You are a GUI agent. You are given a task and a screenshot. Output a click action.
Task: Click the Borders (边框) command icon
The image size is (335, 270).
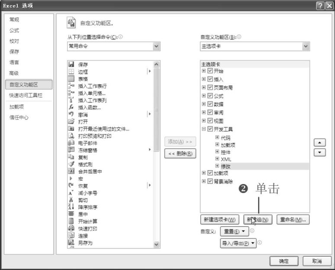click(71, 71)
